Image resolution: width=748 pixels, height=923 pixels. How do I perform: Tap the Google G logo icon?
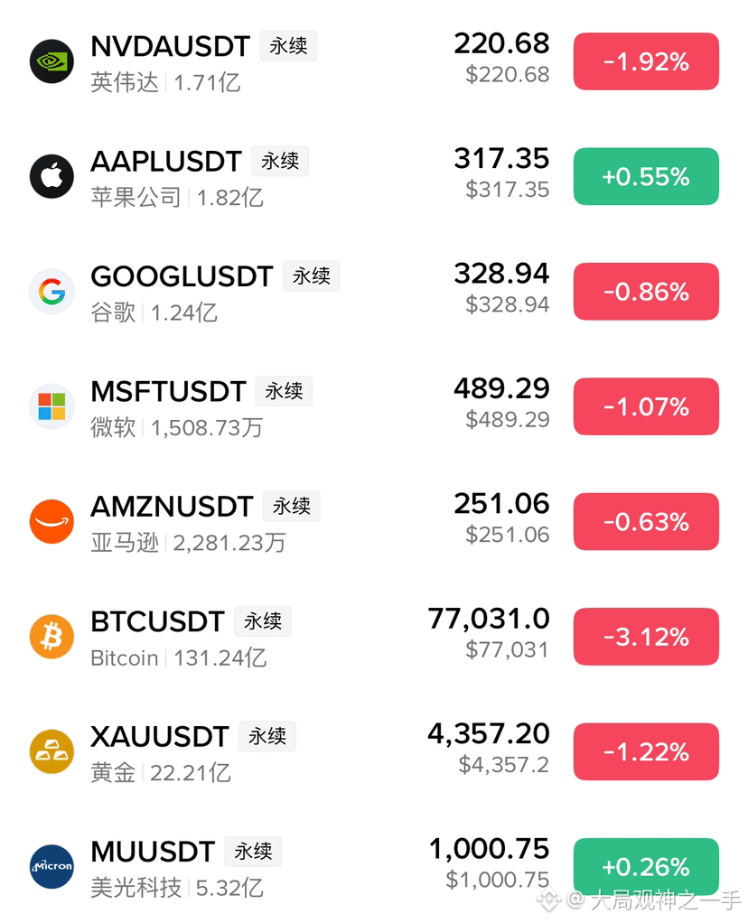click(51, 292)
